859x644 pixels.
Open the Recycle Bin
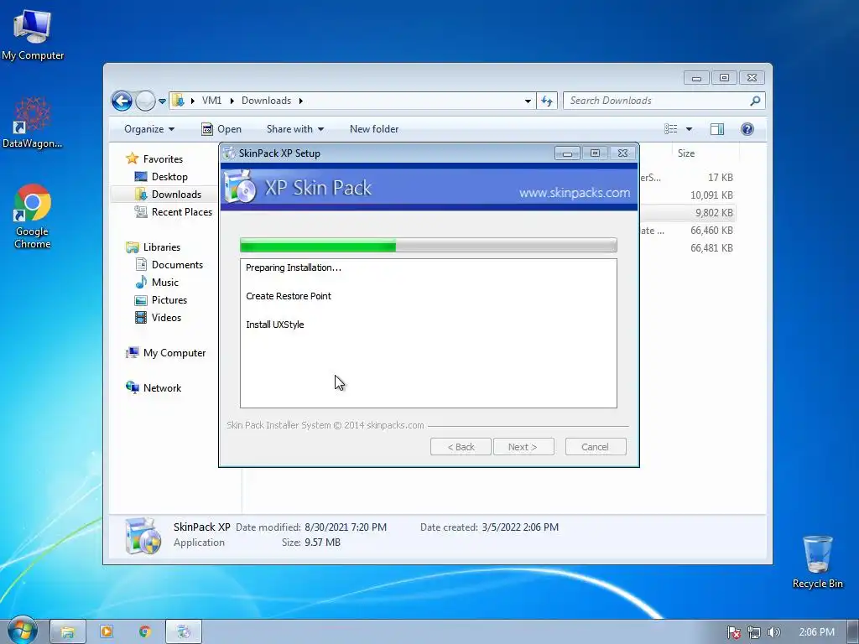click(x=817, y=562)
